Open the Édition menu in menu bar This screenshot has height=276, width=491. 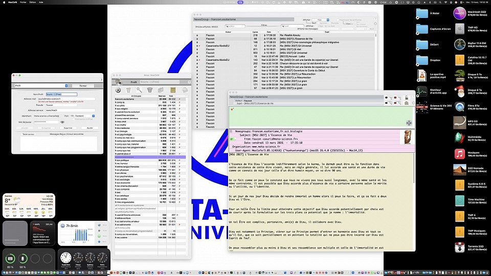(x=32, y=2)
